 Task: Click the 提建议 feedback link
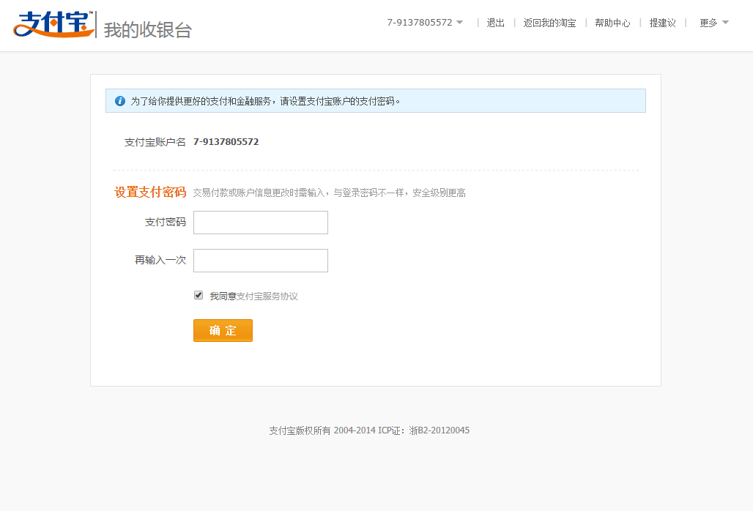[x=662, y=23]
